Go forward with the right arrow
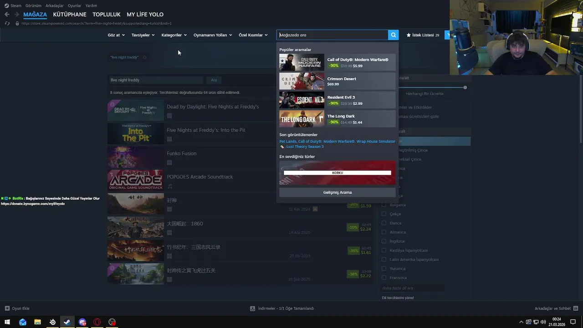The image size is (583, 328). point(16,14)
